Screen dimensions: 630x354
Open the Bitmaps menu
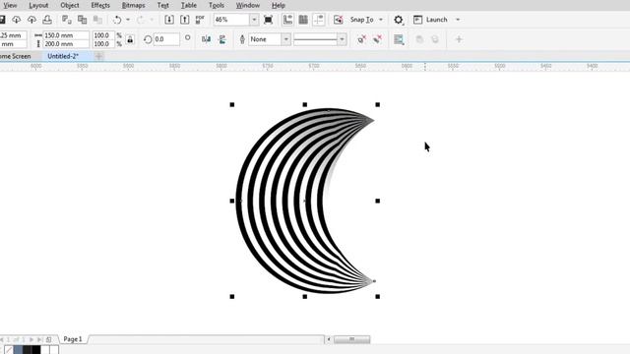pyautogui.click(x=134, y=5)
